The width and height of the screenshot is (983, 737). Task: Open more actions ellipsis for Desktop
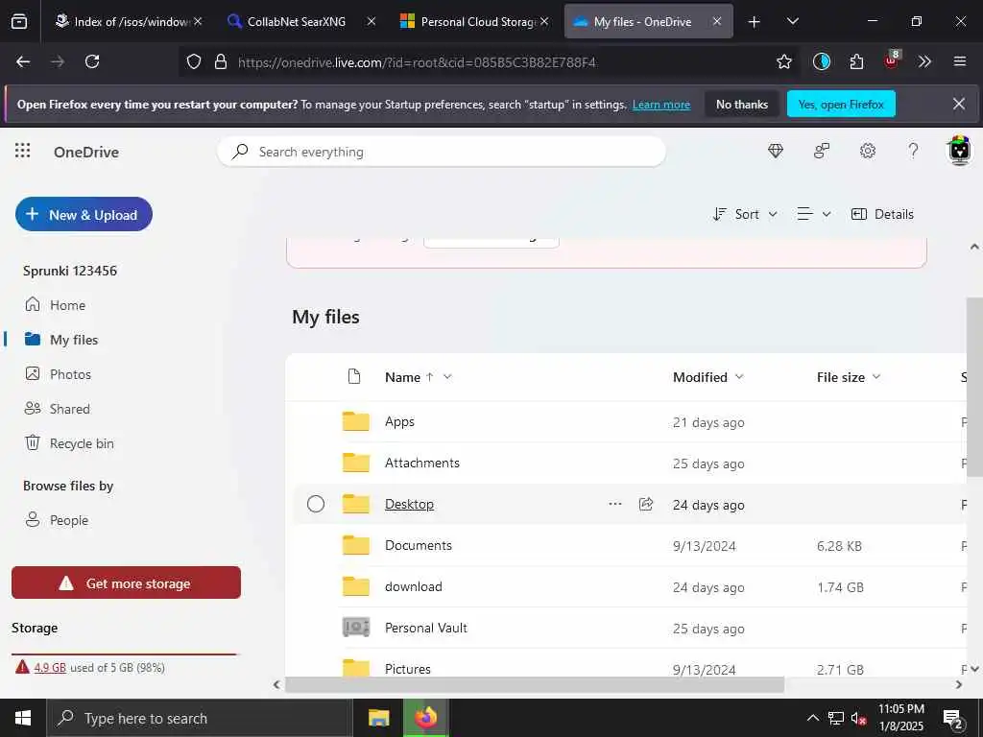tap(615, 504)
